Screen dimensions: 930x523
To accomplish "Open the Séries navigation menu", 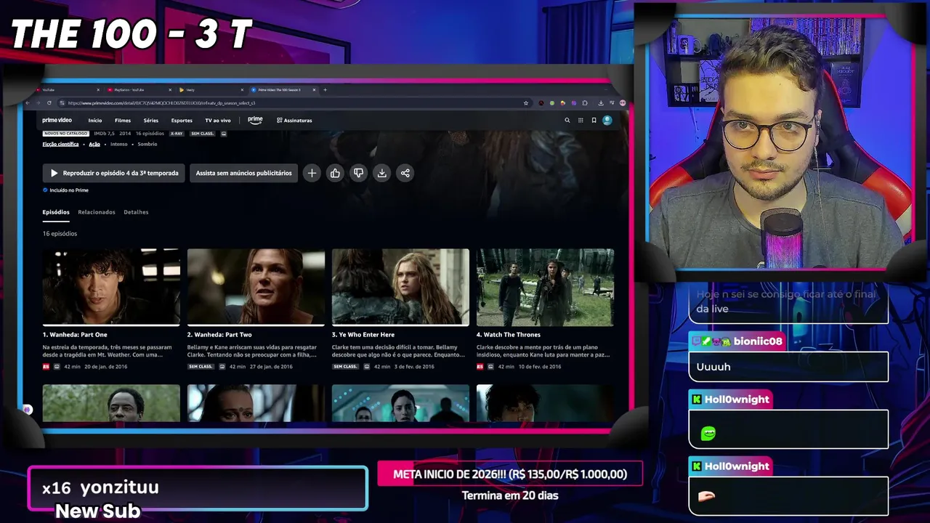I will click(x=151, y=121).
